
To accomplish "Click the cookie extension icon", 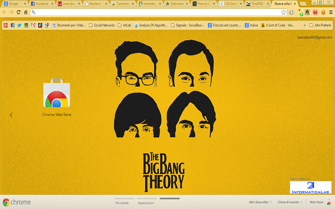I will coord(323,12).
